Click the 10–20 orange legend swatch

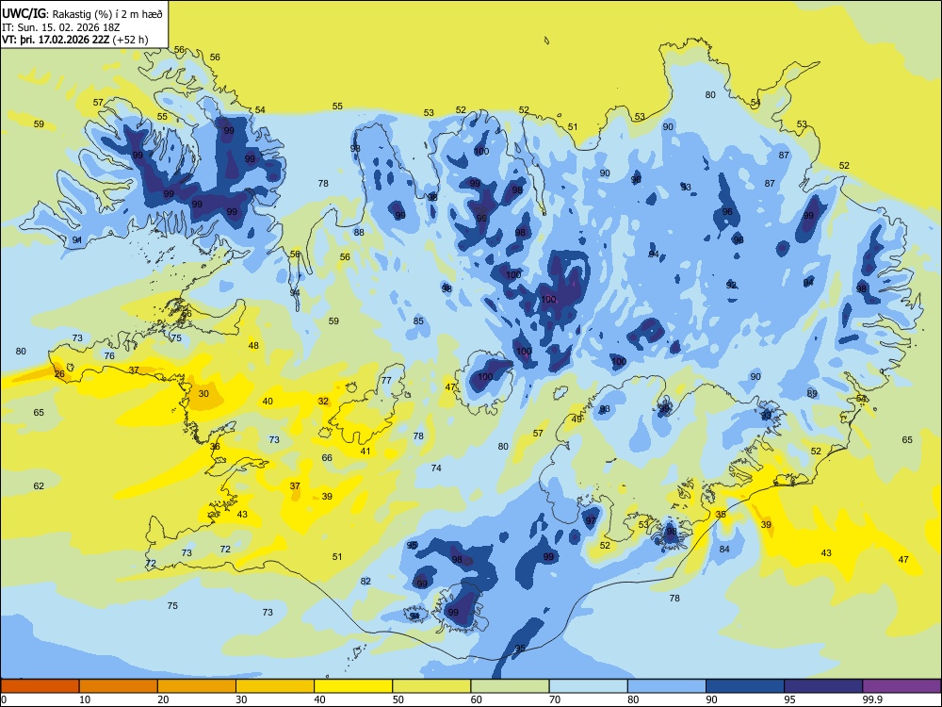point(119,686)
